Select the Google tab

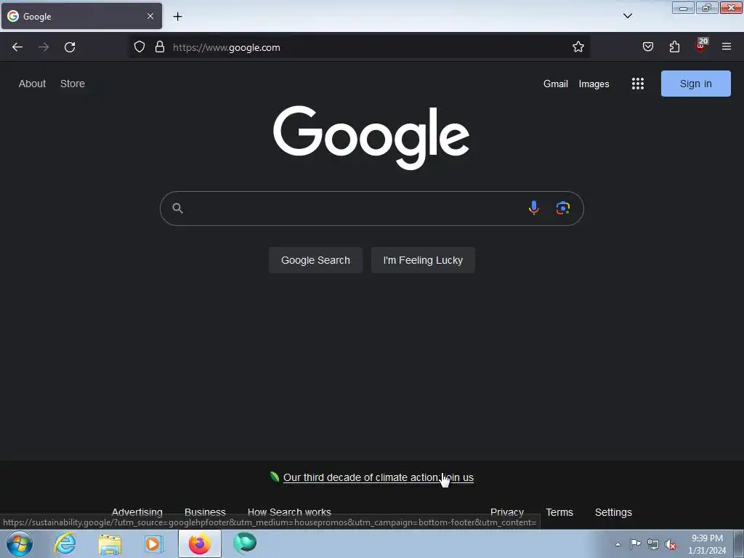(81, 16)
